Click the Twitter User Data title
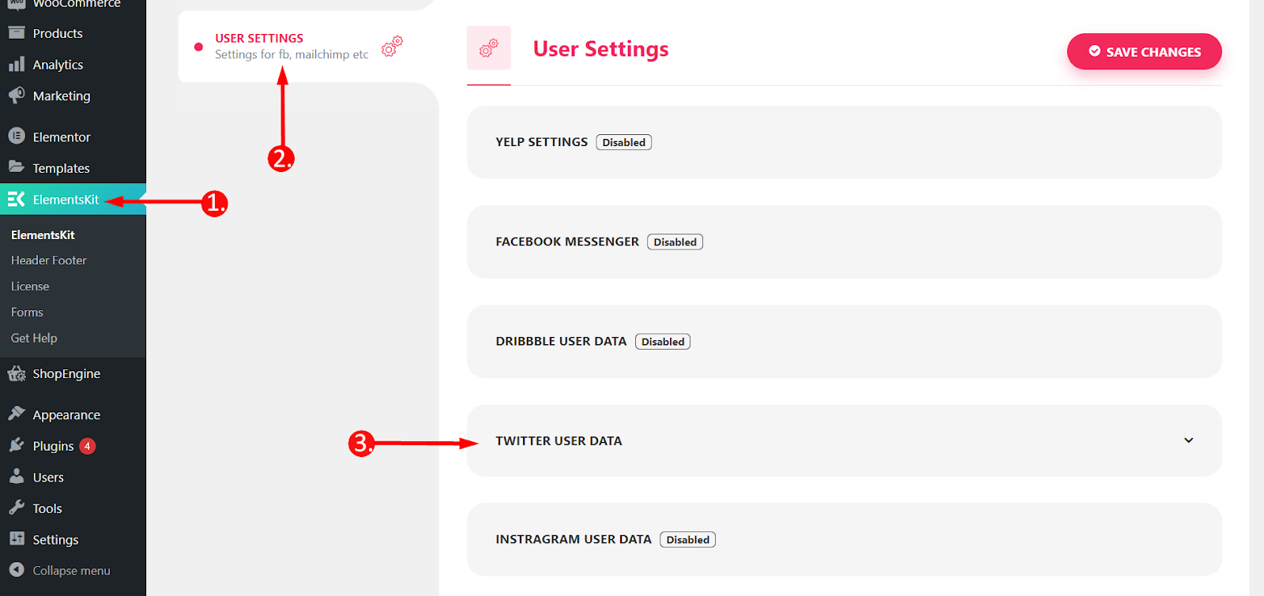 point(559,440)
